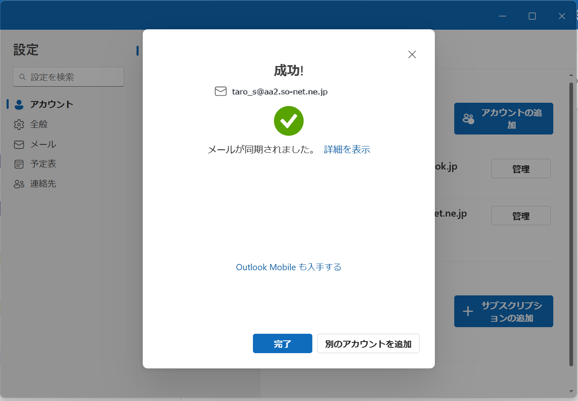Click the magnifier icon in settings search
Image resolution: width=578 pixels, height=401 pixels.
22,77
